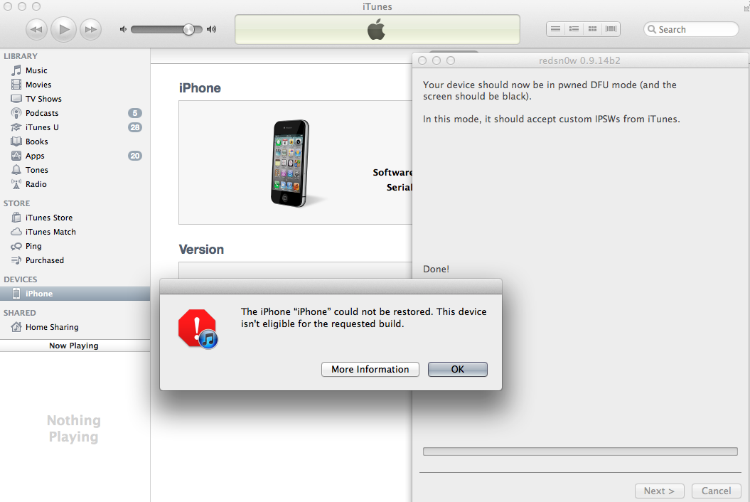This screenshot has height=502, width=750.
Task: Click Cancel in the redsn0w window
Action: 716,491
